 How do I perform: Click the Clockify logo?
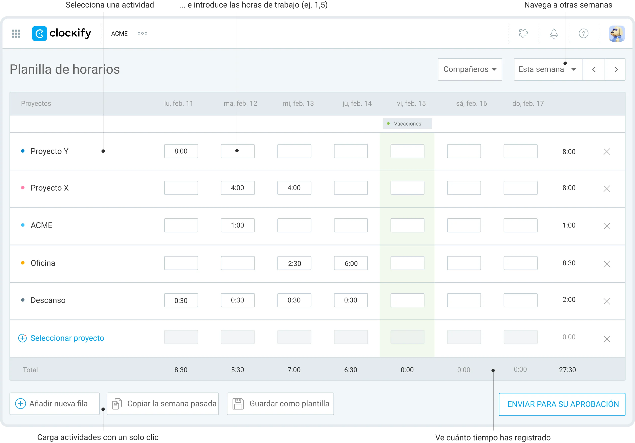[61, 33]
